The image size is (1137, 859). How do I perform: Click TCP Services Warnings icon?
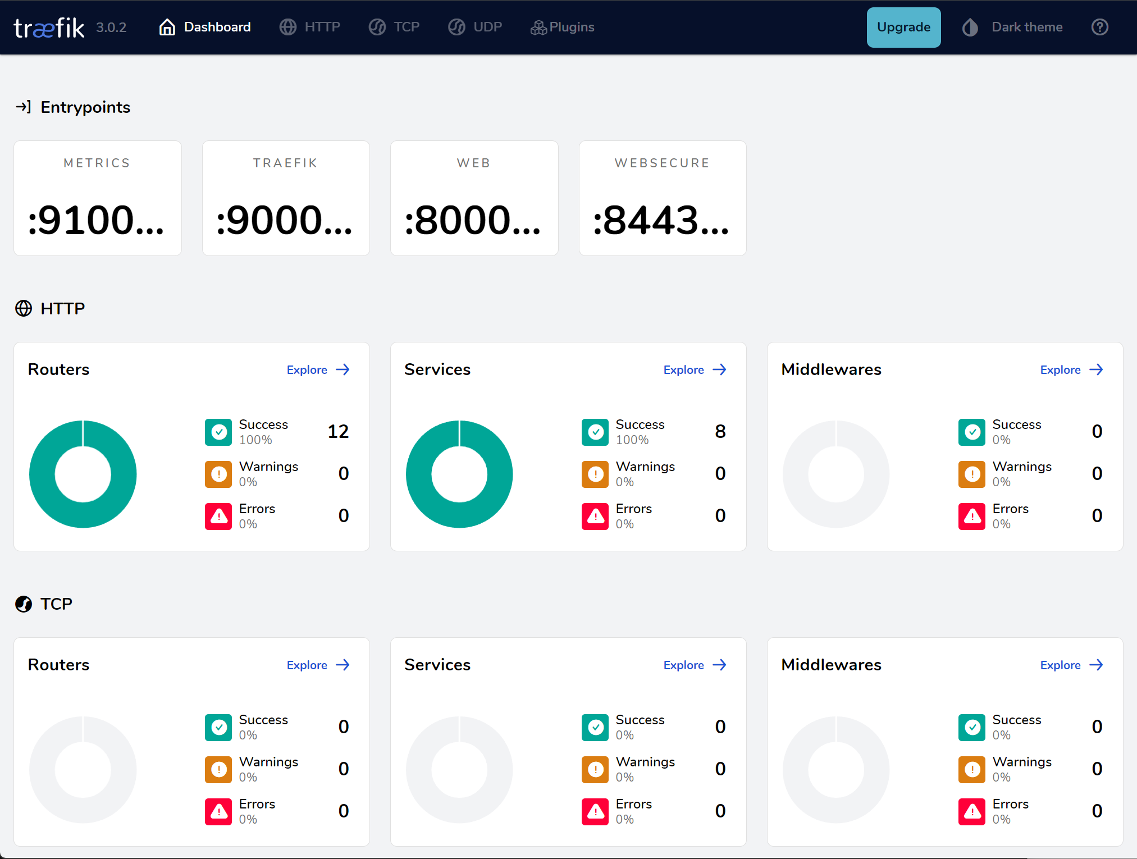click(595, 769)
